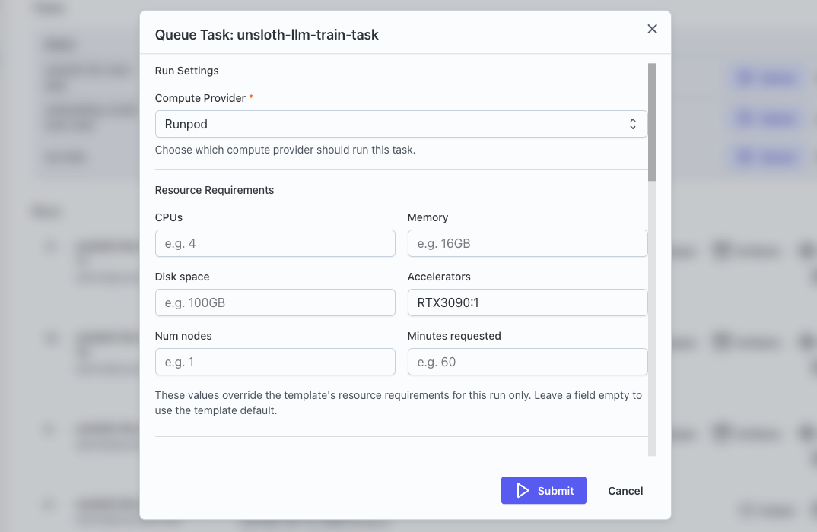817x532 pixels.
Task: Click the Num nodes input field
Action: (x=275, y=362)
